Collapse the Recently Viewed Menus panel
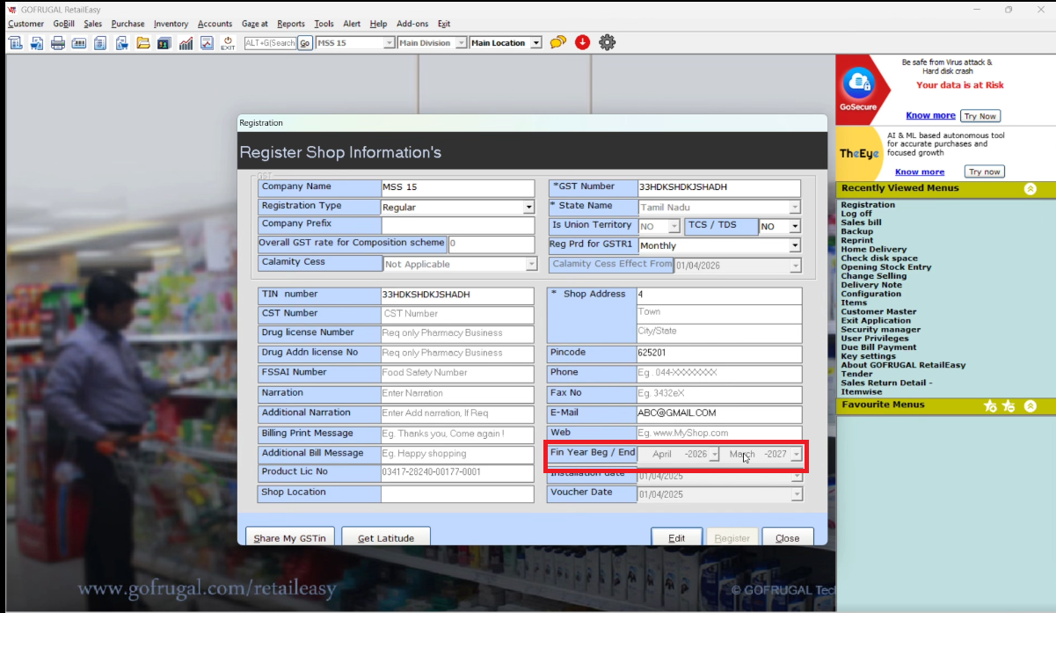The width and height of the screenshot is (1056, 664). tap(1030, 188)
